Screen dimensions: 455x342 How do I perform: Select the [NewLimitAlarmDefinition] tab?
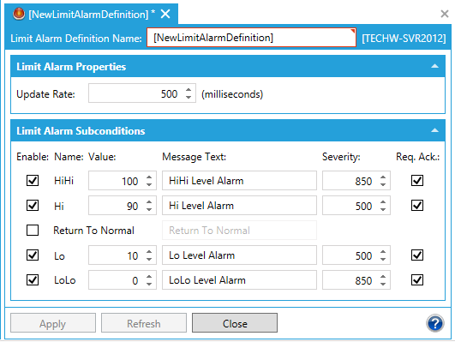click(x=92, y=14)
